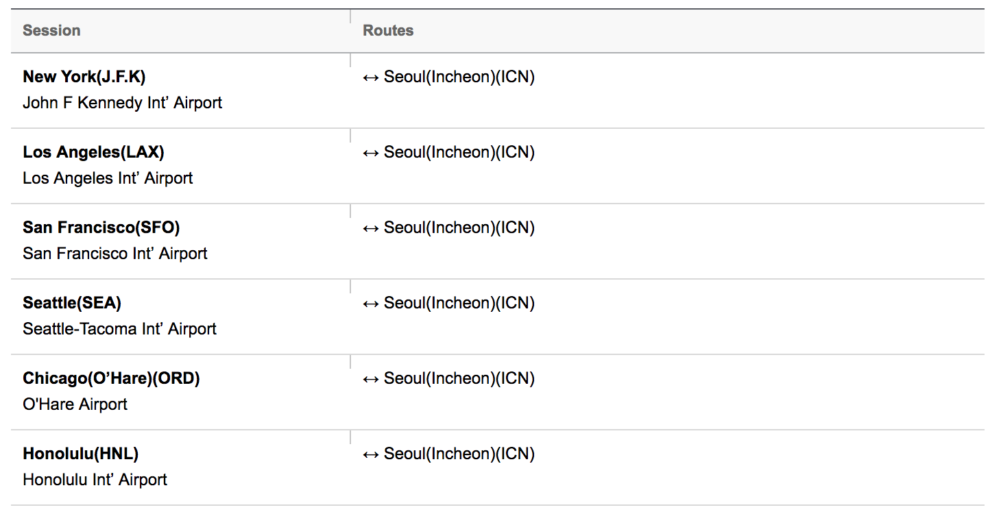This screenshot has width=1001, height=525.
Task: Click the bidirectional arrow in New York route
Action: click(x=371, y=77)
